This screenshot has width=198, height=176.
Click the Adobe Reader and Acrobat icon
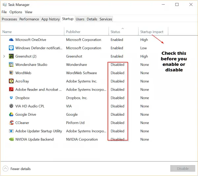tap(11, 89)
